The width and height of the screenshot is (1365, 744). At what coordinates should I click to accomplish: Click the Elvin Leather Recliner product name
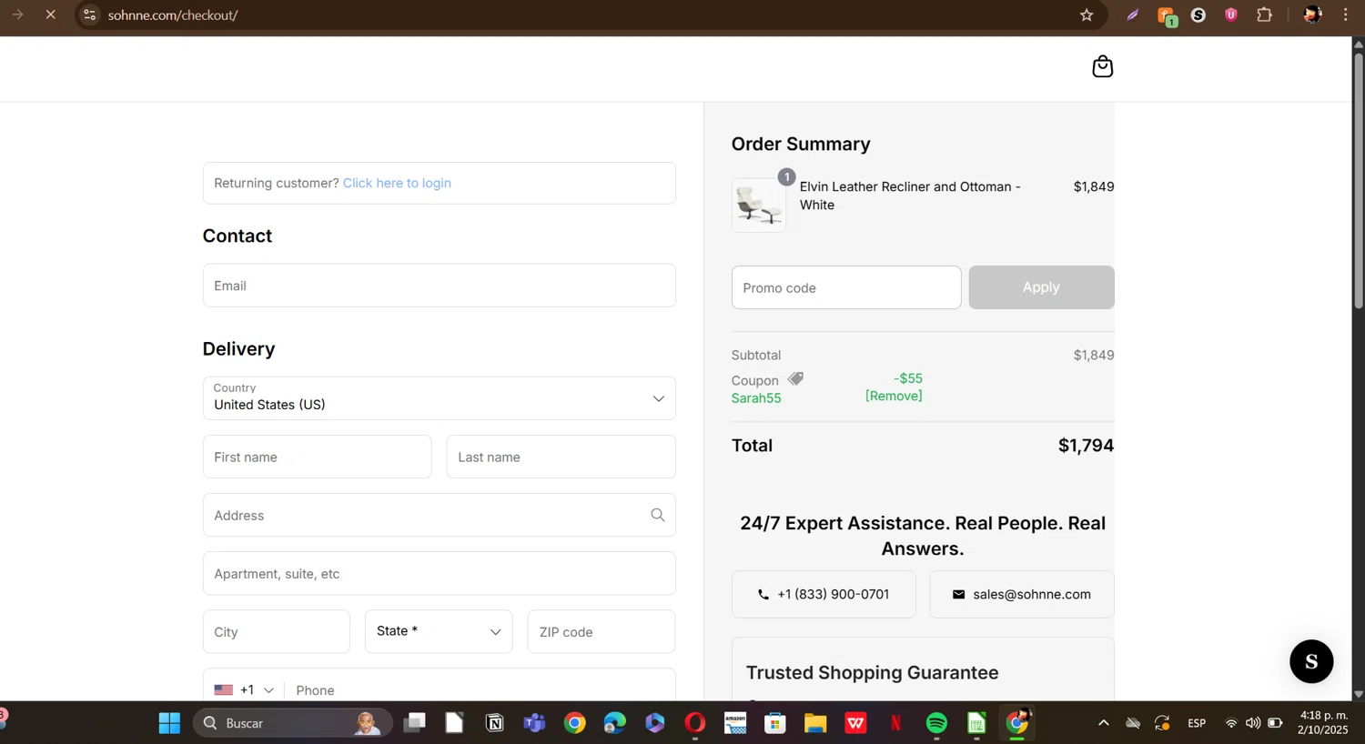point(910,196)
